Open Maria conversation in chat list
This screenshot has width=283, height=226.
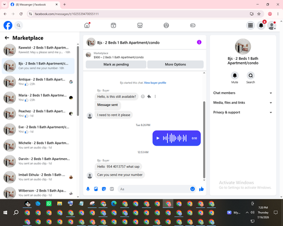(x=38, y=98)
